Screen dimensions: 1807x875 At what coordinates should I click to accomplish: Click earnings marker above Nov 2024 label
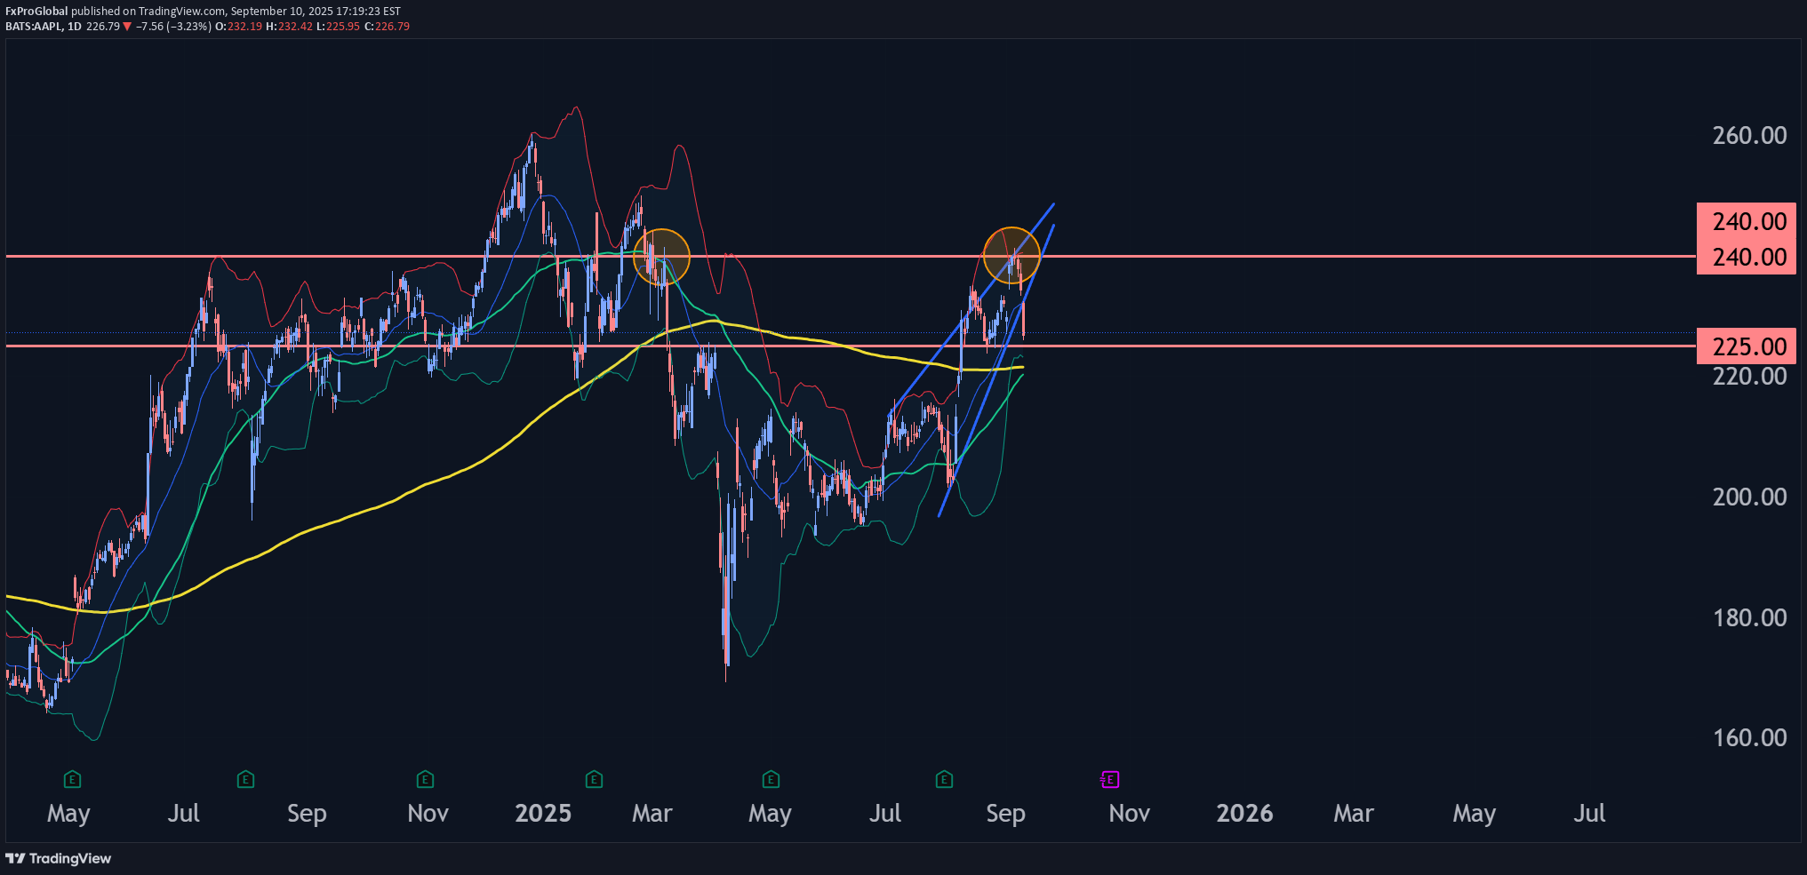point(426,780)
